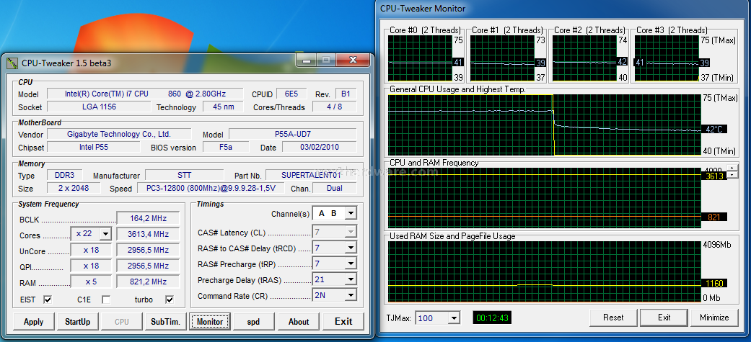This screenshot has width=751, height=342.
Task: Click the 1160 used RAM readout
Action: click(x=714, y=283)
